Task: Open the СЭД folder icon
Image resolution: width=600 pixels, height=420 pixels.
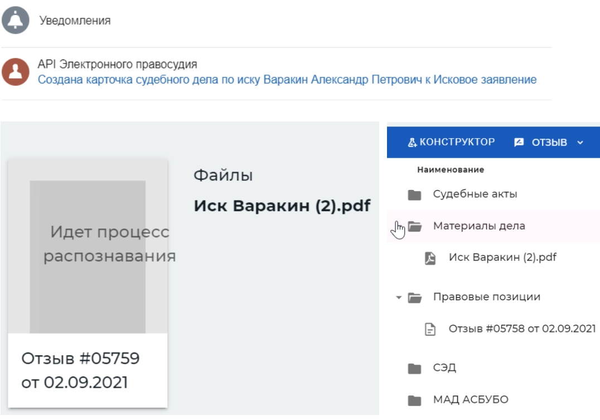Action: tap(414, 368)
